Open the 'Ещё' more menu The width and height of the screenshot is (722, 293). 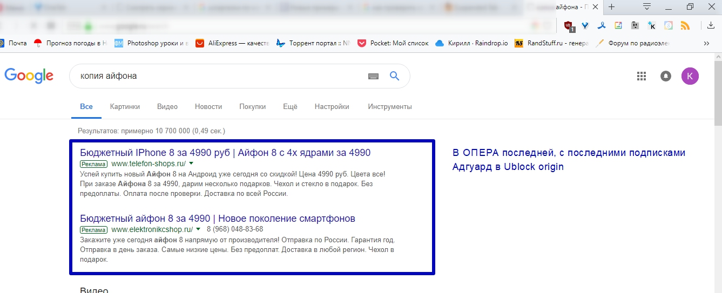290,106
